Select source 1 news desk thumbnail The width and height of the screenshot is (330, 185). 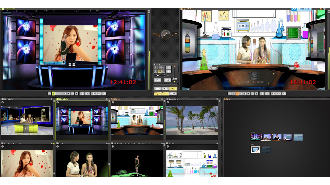[x=27, y=120]
